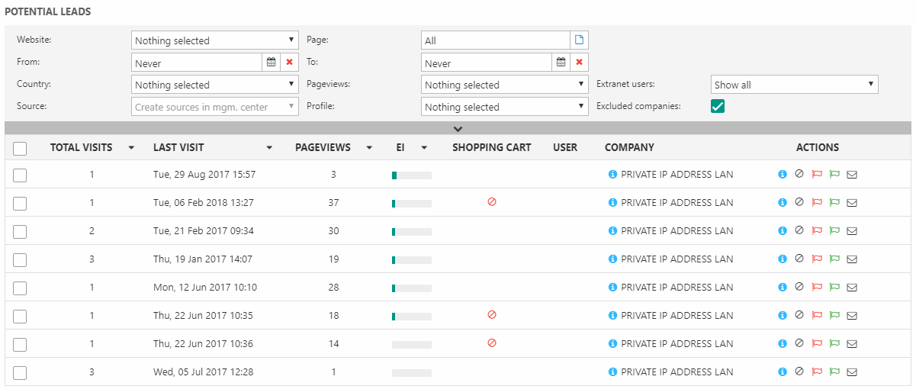Click the red flag for the 06 Feb 2018 visit

click(817, 203)
